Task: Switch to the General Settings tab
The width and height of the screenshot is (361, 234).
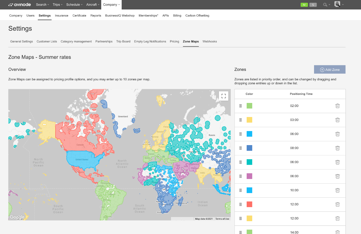Action: (x=21, y=42)
